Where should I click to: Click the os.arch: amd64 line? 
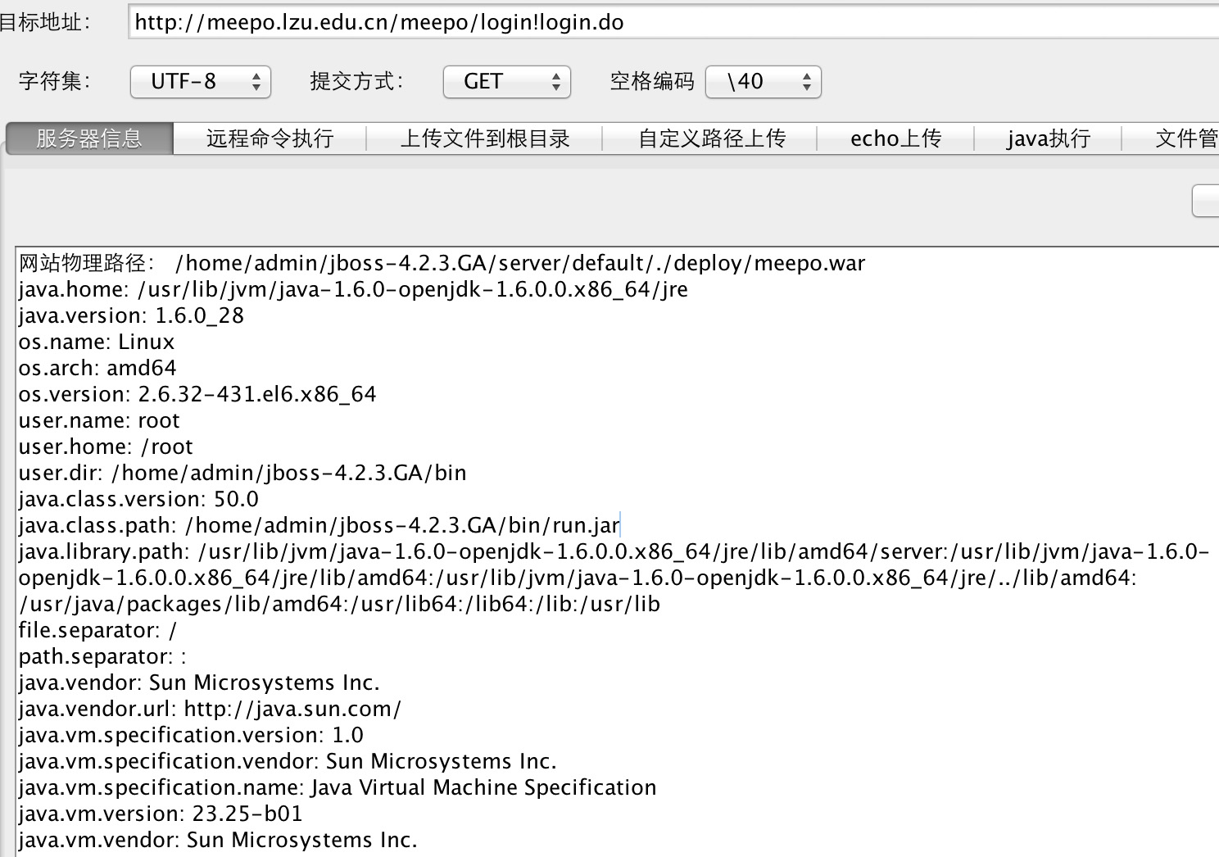97,368
